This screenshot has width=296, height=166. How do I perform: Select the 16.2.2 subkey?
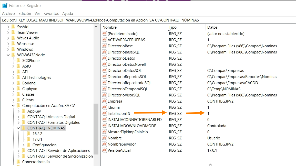[x=37, y=134]
